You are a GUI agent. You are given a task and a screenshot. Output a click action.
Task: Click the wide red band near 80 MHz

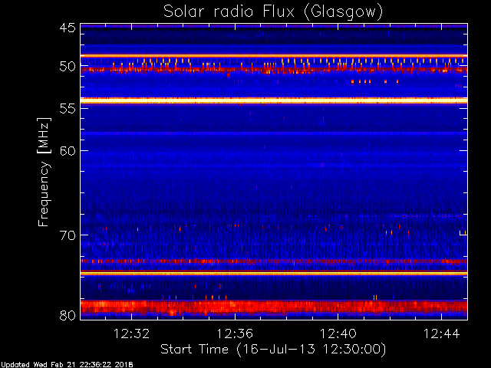[274, 307]
